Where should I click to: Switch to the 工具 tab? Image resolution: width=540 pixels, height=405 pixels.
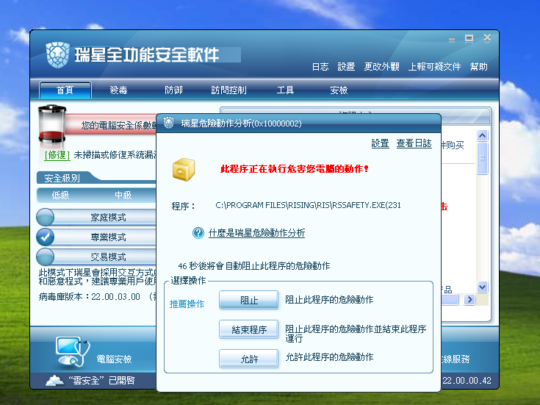click(x=285, y=90)
